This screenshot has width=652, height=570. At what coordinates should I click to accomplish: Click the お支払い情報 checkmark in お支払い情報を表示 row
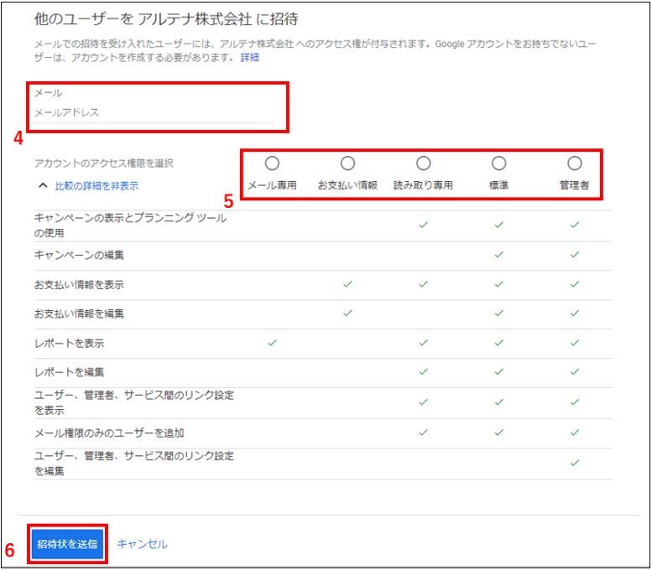tap(347, 284)
